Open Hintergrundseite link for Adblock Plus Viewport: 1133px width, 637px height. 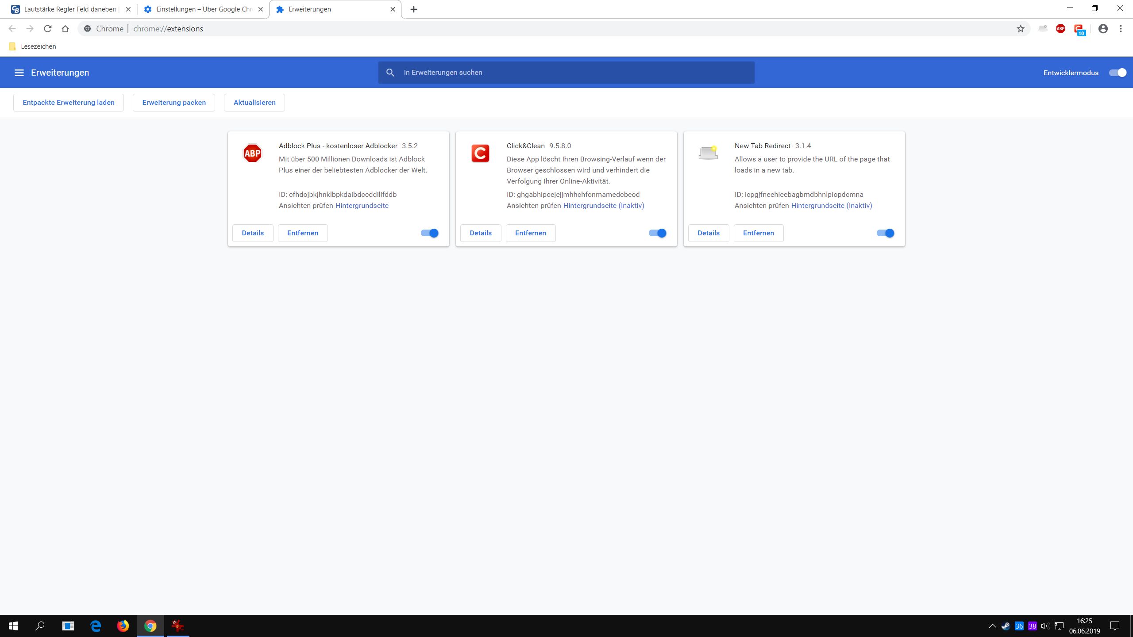[x=362, y=206]
